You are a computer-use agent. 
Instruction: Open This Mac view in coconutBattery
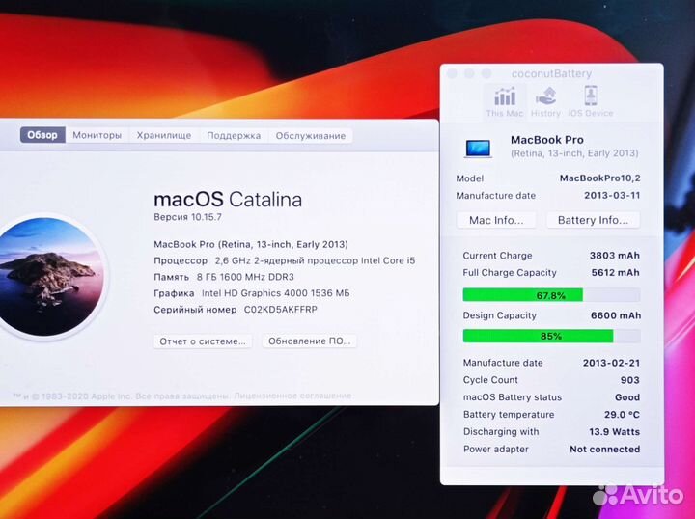tap(505, 101)
